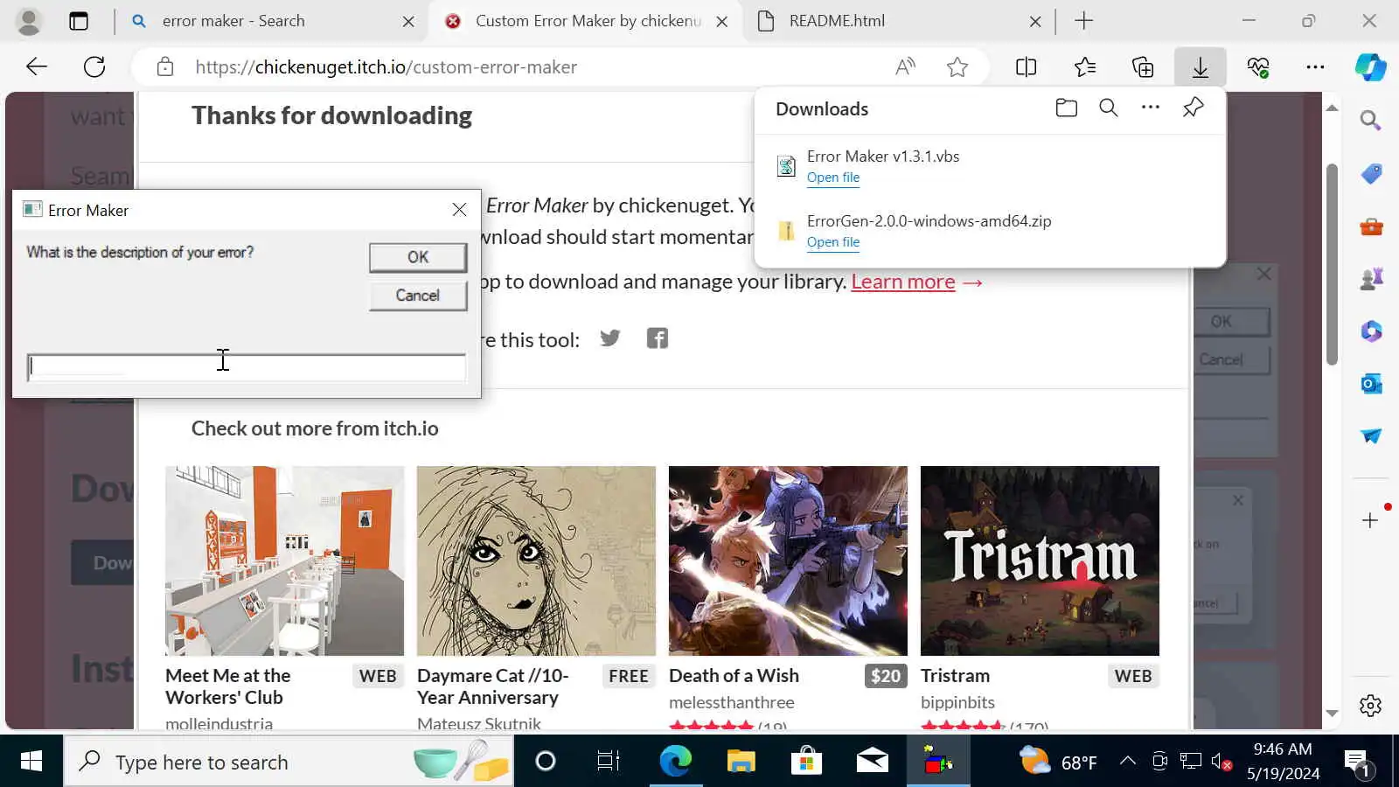Open the Favorites list
The image size is (1399, 787).
pos(1085,66)
